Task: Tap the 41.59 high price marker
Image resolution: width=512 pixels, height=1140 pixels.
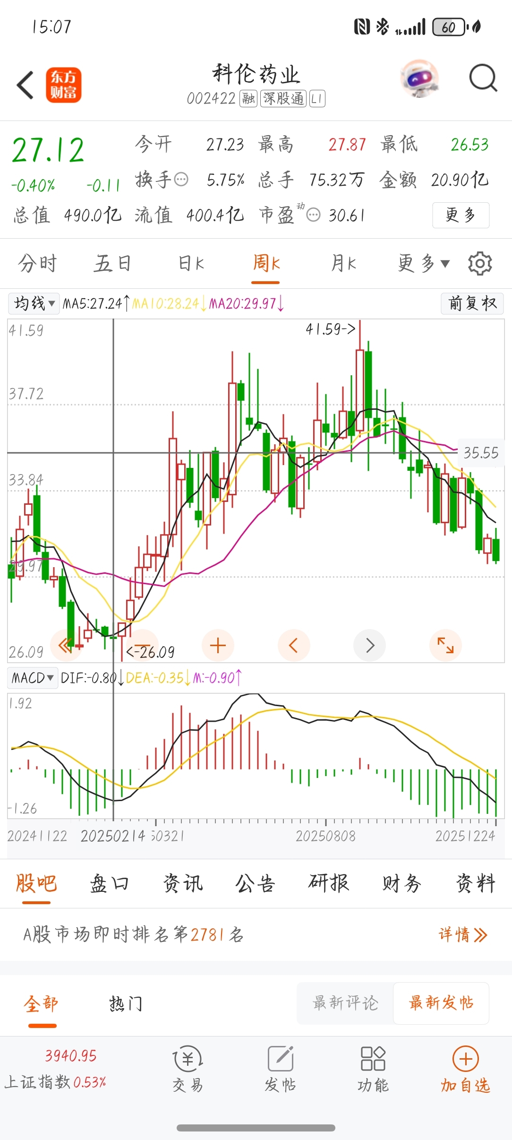Action: 330,329
